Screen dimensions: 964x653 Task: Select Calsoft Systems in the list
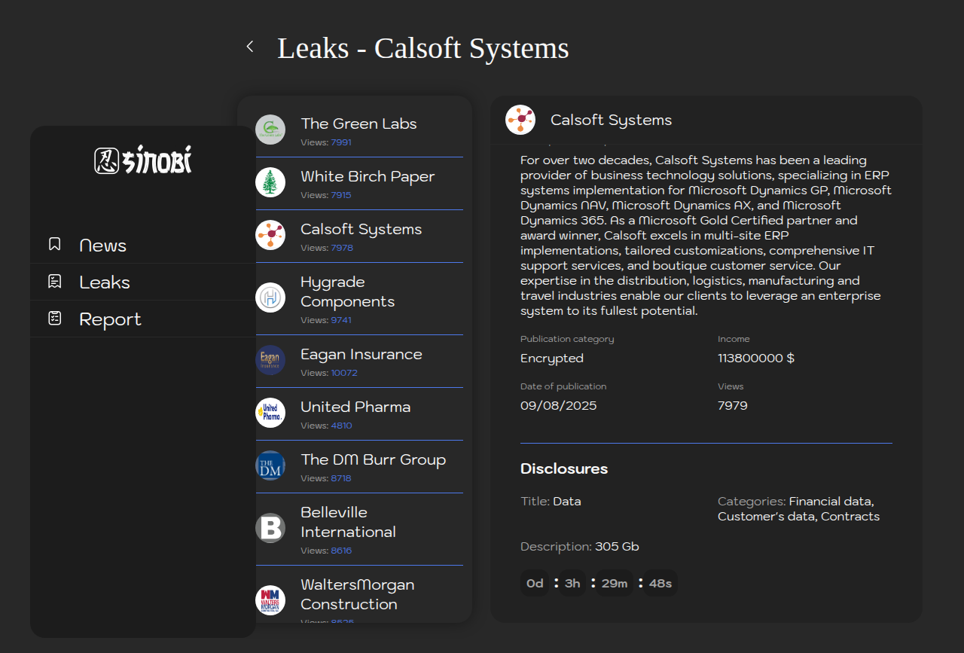pos(361,229)
